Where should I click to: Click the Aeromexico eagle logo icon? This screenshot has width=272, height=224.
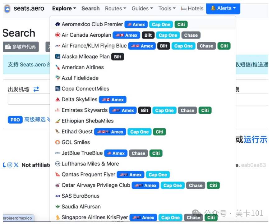pyautogui.click(x=58, y=24)
